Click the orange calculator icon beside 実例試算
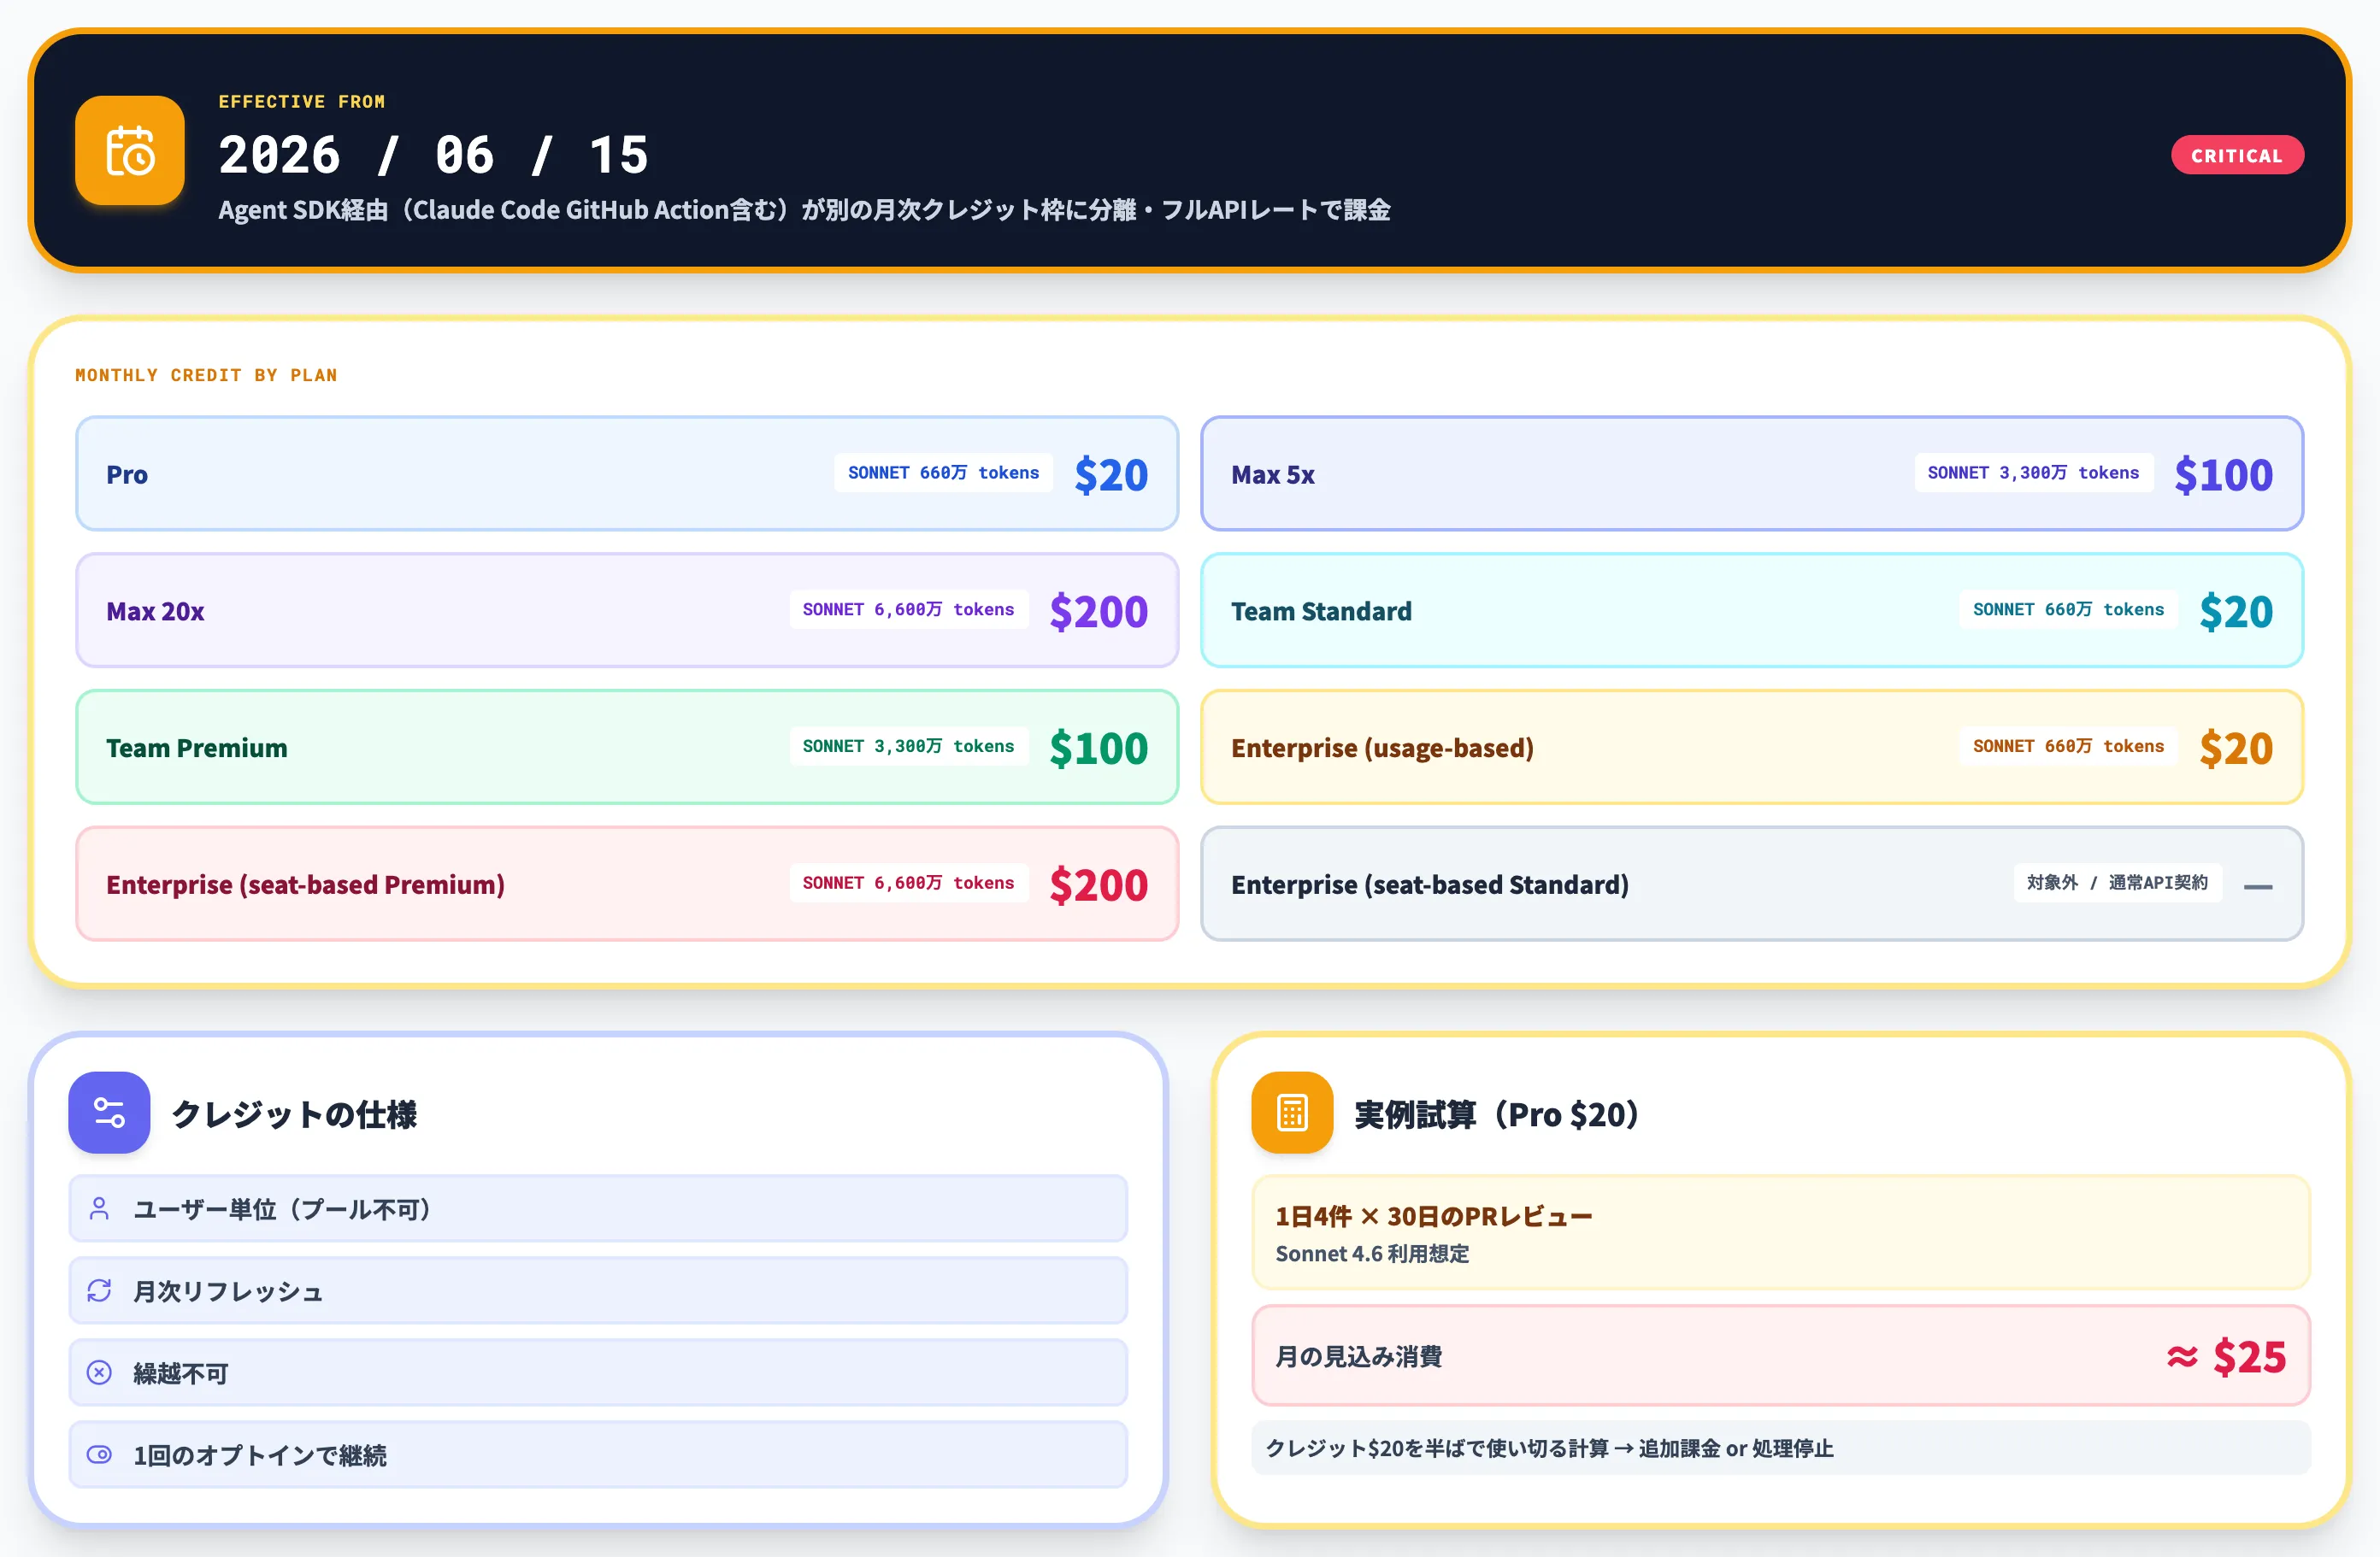The width and height of the screenshot is (2380, 1557). point(1292,1113)
